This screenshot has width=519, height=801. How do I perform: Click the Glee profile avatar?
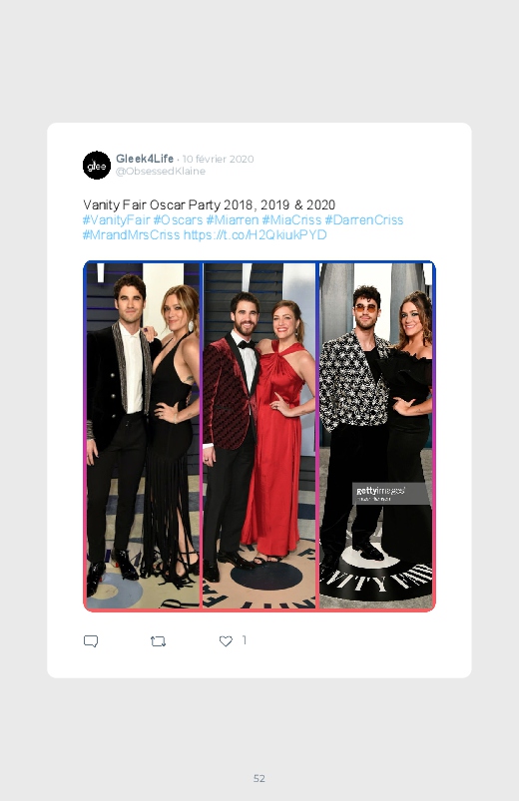[x=97, y=165]
